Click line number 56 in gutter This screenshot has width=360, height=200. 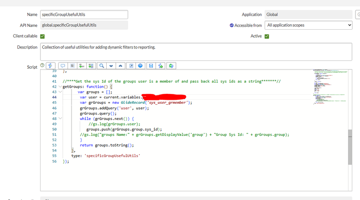(x=54, y=161)
